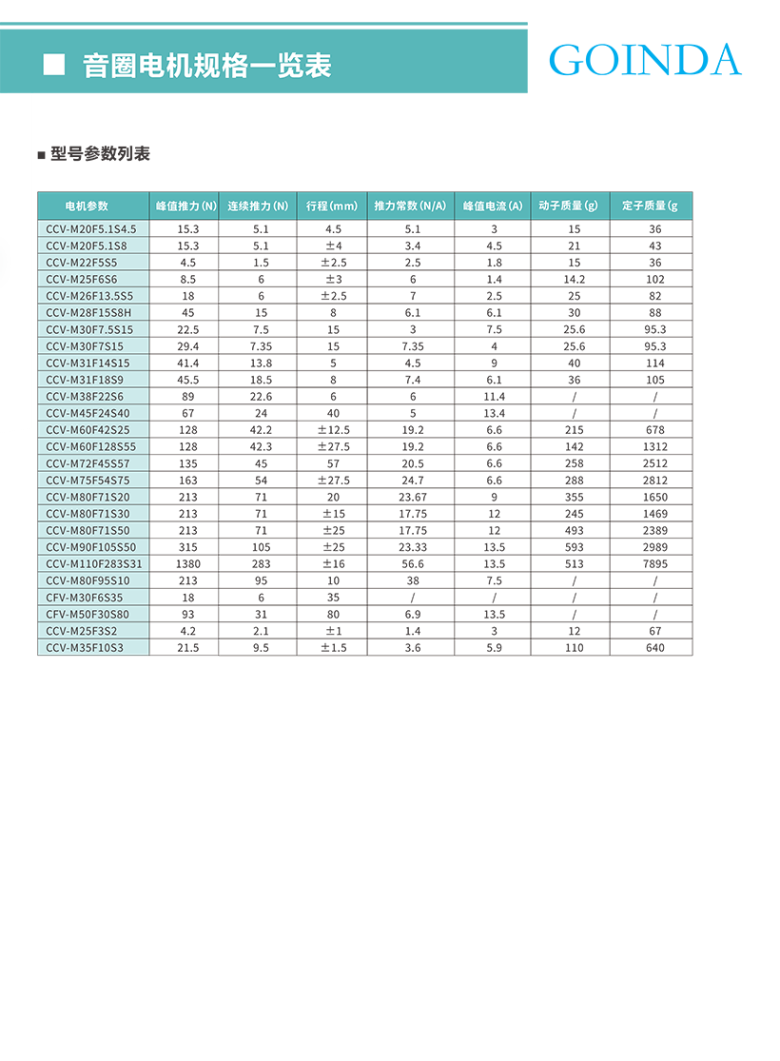Select model CCV-M20F5.1S8
Screen dimensions: 780x1061
pos(86,246)
